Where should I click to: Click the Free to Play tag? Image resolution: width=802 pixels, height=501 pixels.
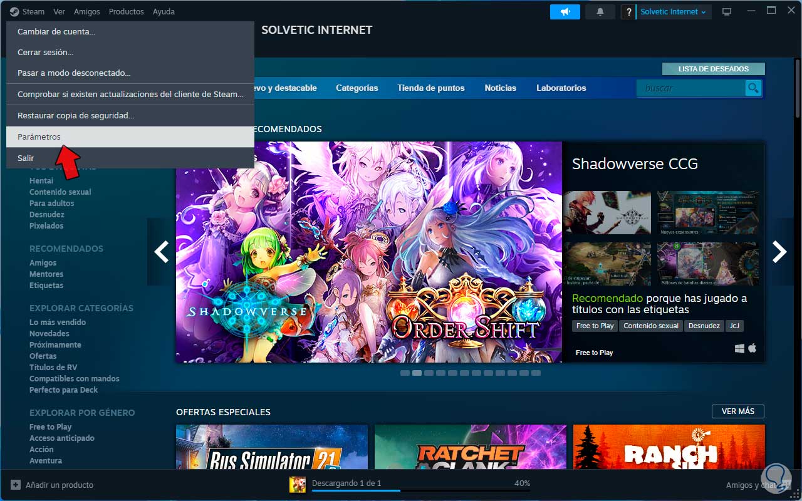595,326
